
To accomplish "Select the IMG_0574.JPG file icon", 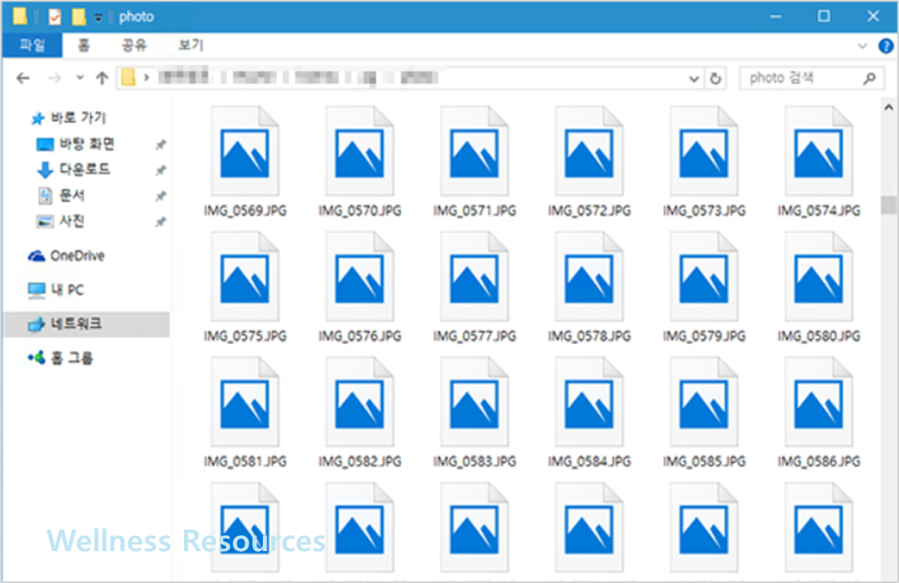I will [x=819, y=151].
